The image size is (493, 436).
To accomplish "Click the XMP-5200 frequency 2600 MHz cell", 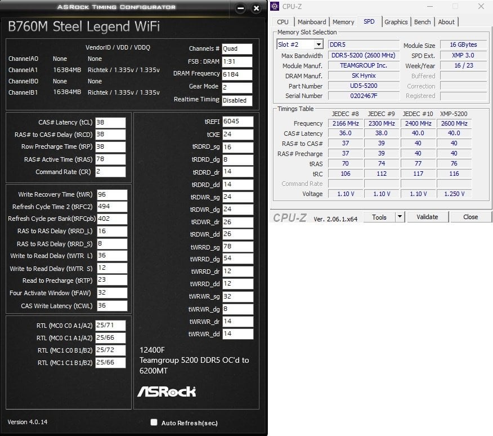I will coord(454,123).
